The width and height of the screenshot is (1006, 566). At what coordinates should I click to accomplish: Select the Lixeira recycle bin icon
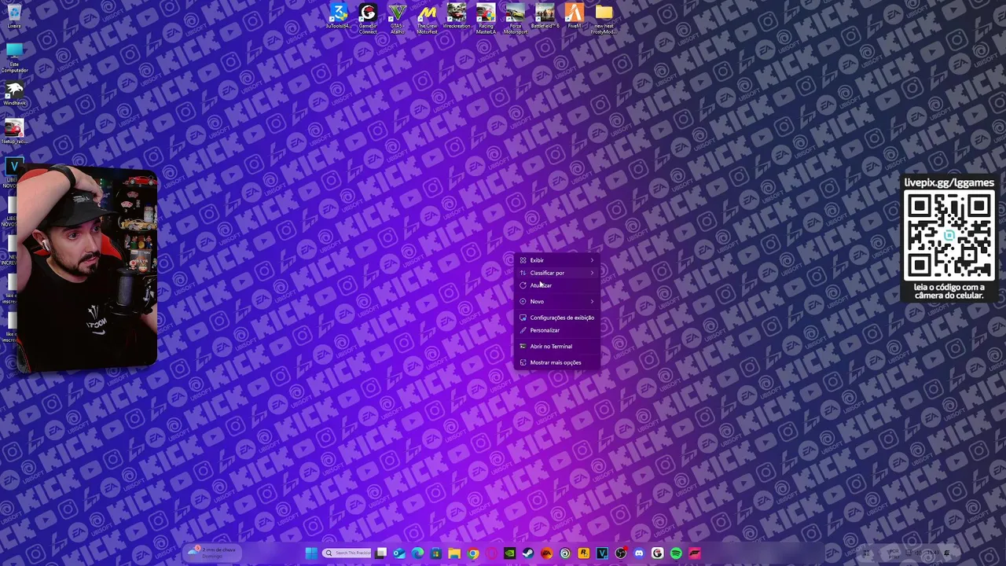click(x=14, y=16)
